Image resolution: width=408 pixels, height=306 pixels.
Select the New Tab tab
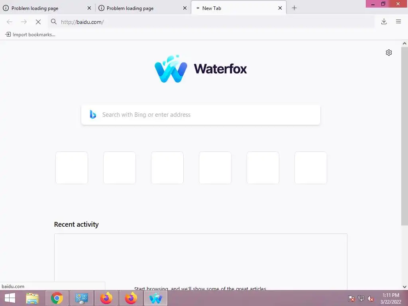click(239, 8)
